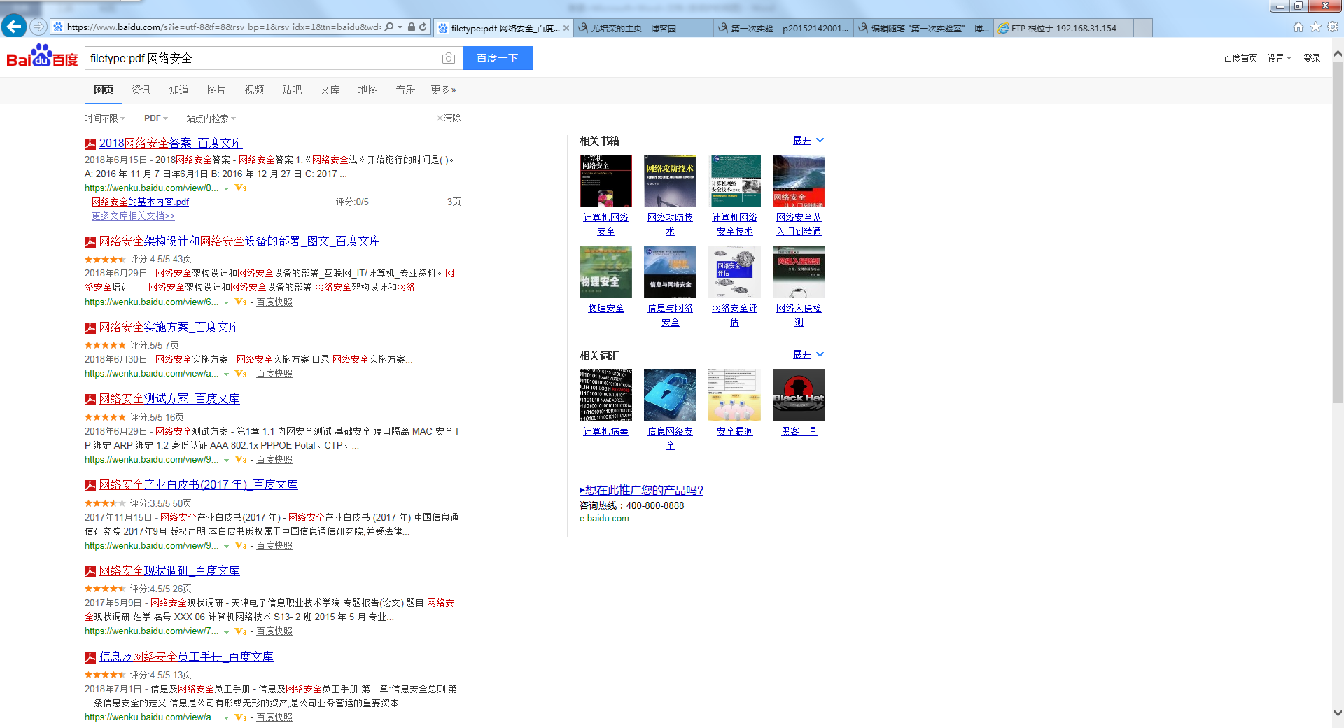Click the browser Back arrow button
Viewport: 1344px width, 728px height.
click(x=14, y=27)
